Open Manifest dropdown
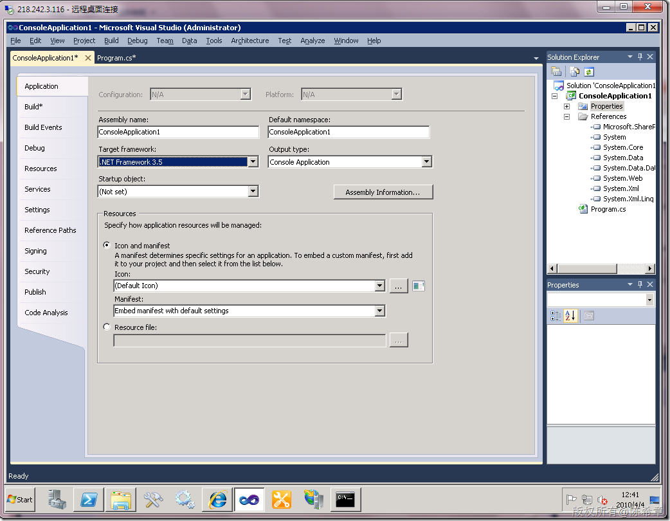This screenshot has width=670, height=521. 380,311
